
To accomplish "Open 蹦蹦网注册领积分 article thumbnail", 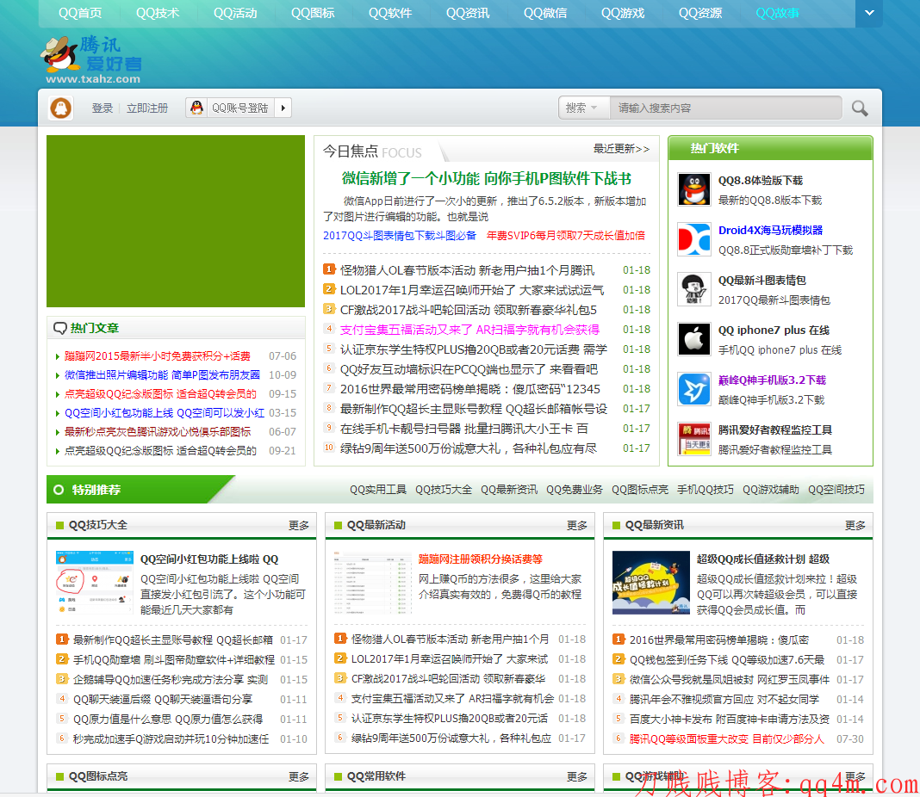I will tap(373, 583).
